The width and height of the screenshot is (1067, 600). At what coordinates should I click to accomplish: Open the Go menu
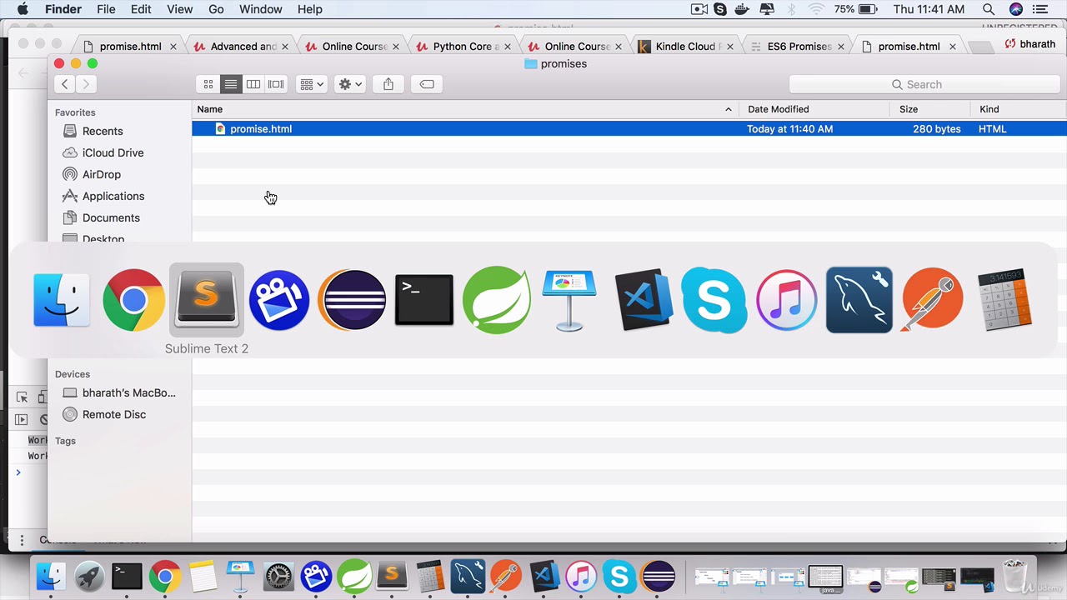pyautogui.click(x=216, y=9)
